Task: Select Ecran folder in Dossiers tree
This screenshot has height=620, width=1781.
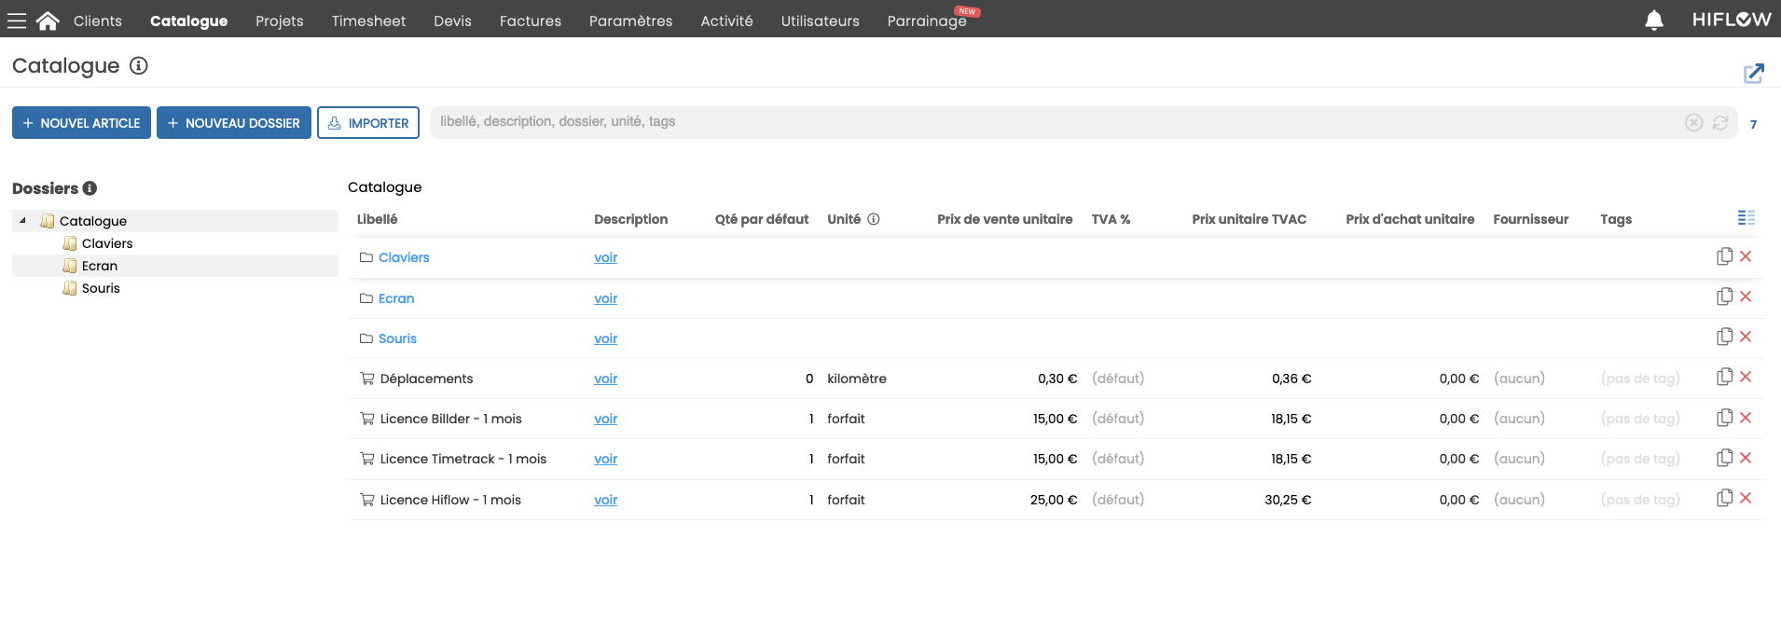Action: [100, 266]
